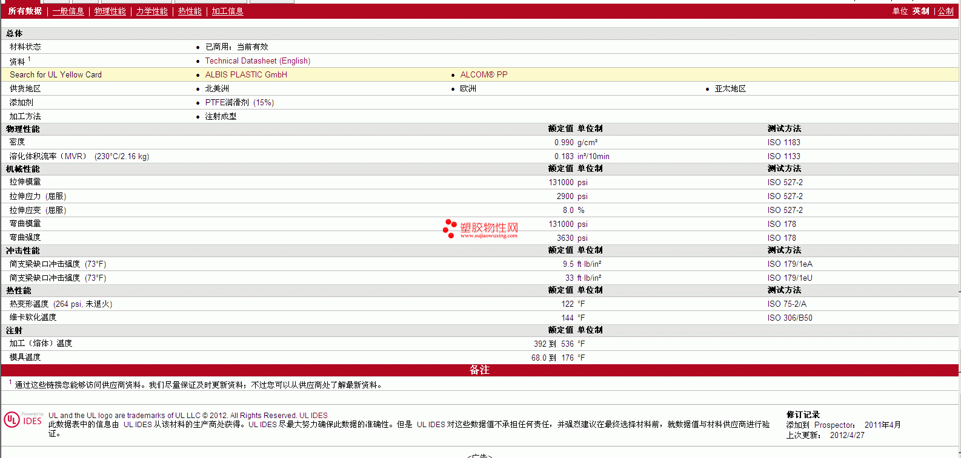Viewport: 961px width, 458px height.
Task: Click the ISO 306/B50 test method
Action: tap(790, 318)
